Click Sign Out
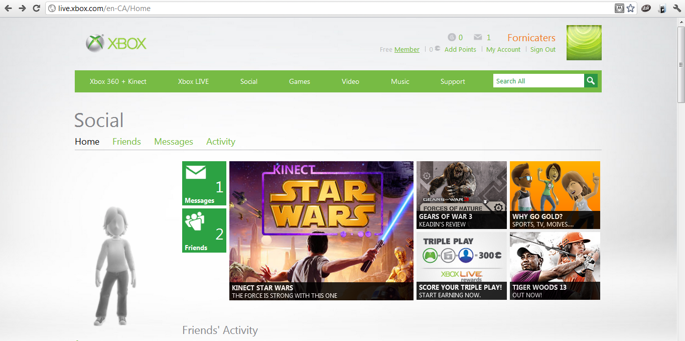The width and height of the screenshot is (685, 341). pyautogui.click(x=543, y=49)
